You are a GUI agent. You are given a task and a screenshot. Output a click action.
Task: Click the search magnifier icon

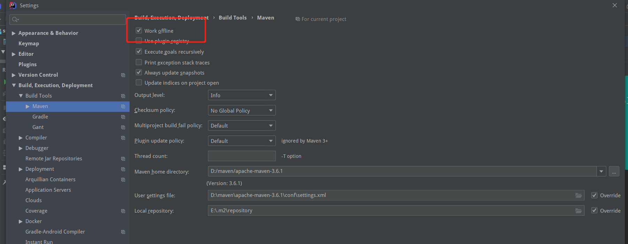(x=15, y=20)
